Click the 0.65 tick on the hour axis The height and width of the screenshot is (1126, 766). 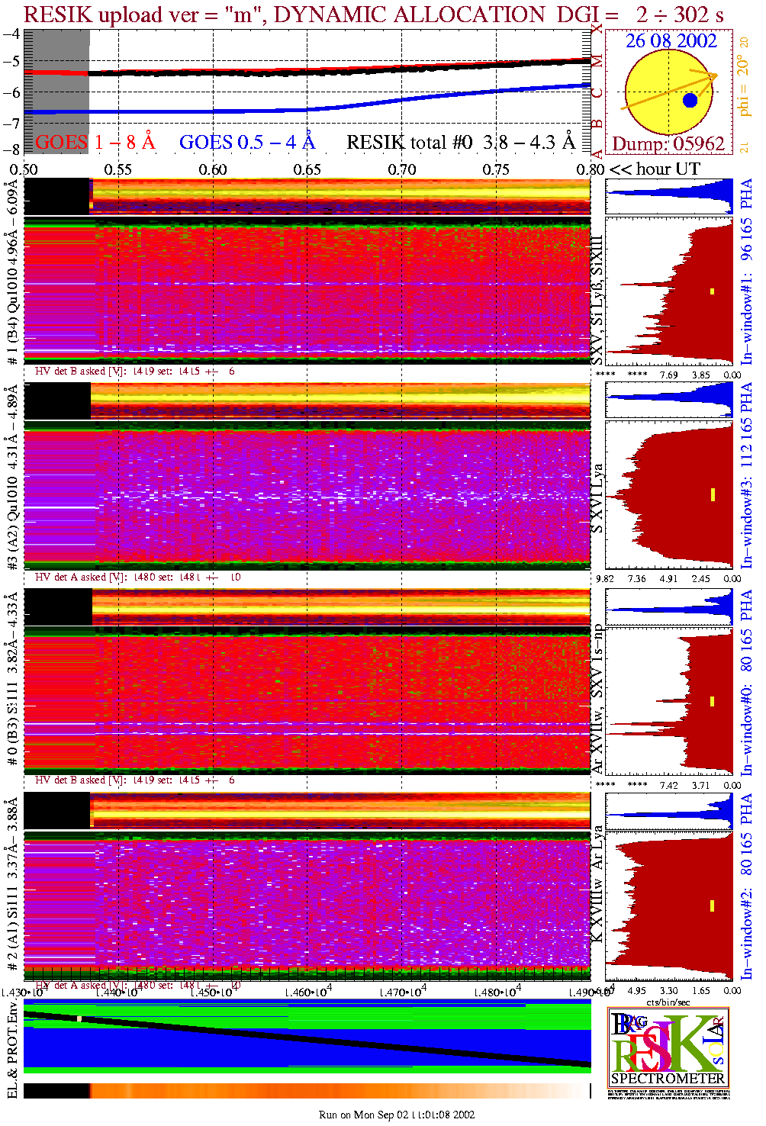pos(307,169)
